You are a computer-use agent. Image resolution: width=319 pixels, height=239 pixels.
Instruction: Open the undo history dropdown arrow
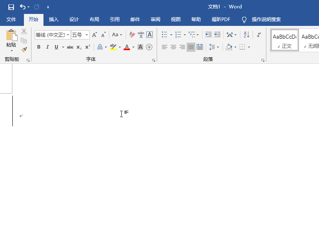[x=28, y=7]
